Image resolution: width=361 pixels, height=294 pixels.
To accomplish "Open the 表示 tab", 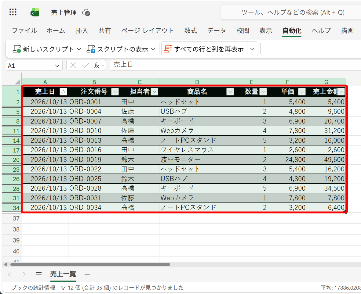I will pyautogui.click(x=266, y=30).
